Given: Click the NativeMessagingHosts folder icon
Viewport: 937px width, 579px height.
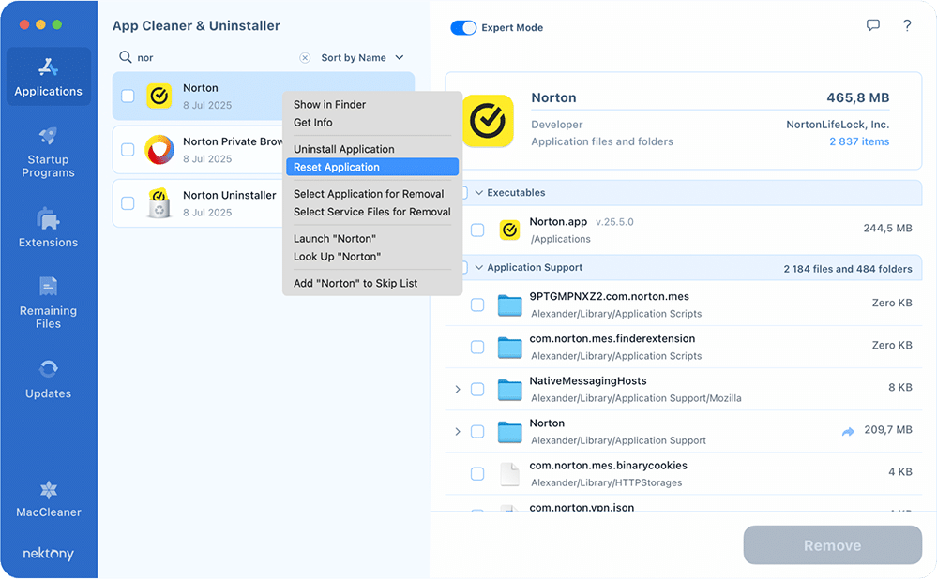Looking at the screenshot, I should coord(509,390).
